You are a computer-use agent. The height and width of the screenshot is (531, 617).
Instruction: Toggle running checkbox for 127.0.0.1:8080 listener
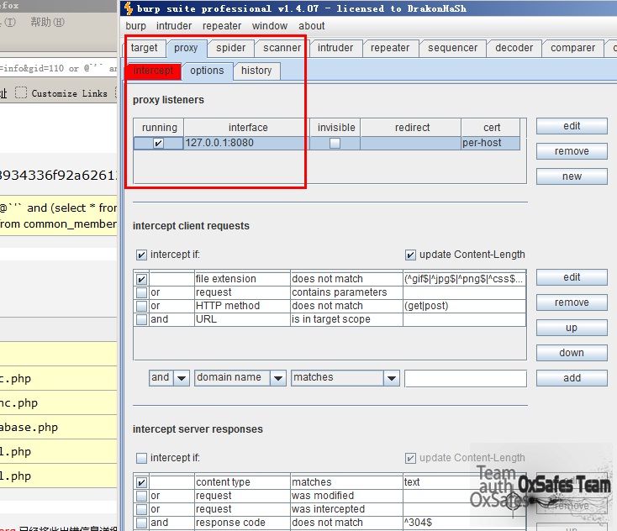coord(158,143)
